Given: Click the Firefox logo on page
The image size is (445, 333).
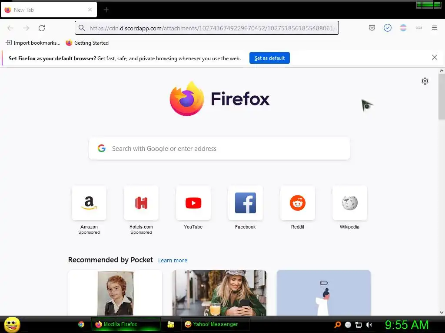Looking at the screenshot, I should point(219,99).
